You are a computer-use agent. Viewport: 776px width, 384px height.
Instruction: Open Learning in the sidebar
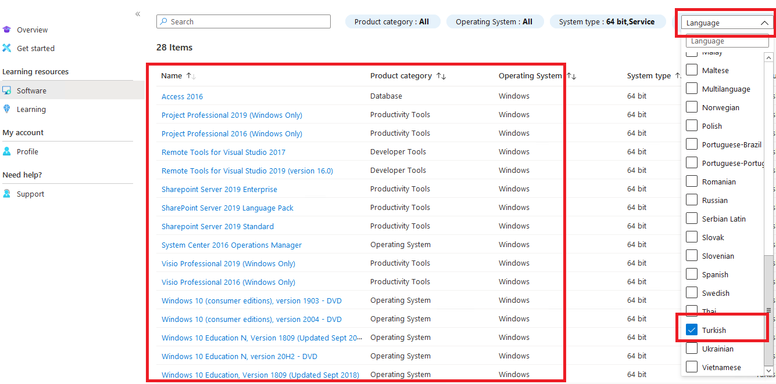(31, 109)
